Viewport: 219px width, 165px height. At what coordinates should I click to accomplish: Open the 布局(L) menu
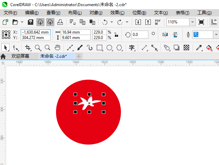(x=75, y=13)
